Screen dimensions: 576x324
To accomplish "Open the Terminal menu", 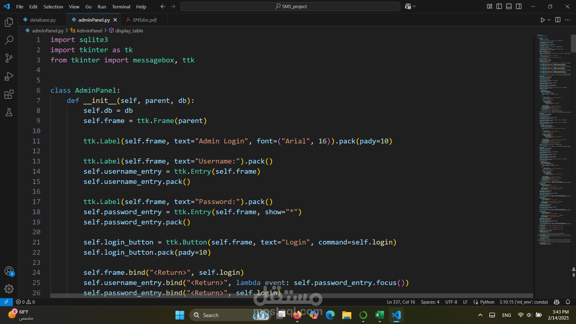I will [x=121, y=7].
